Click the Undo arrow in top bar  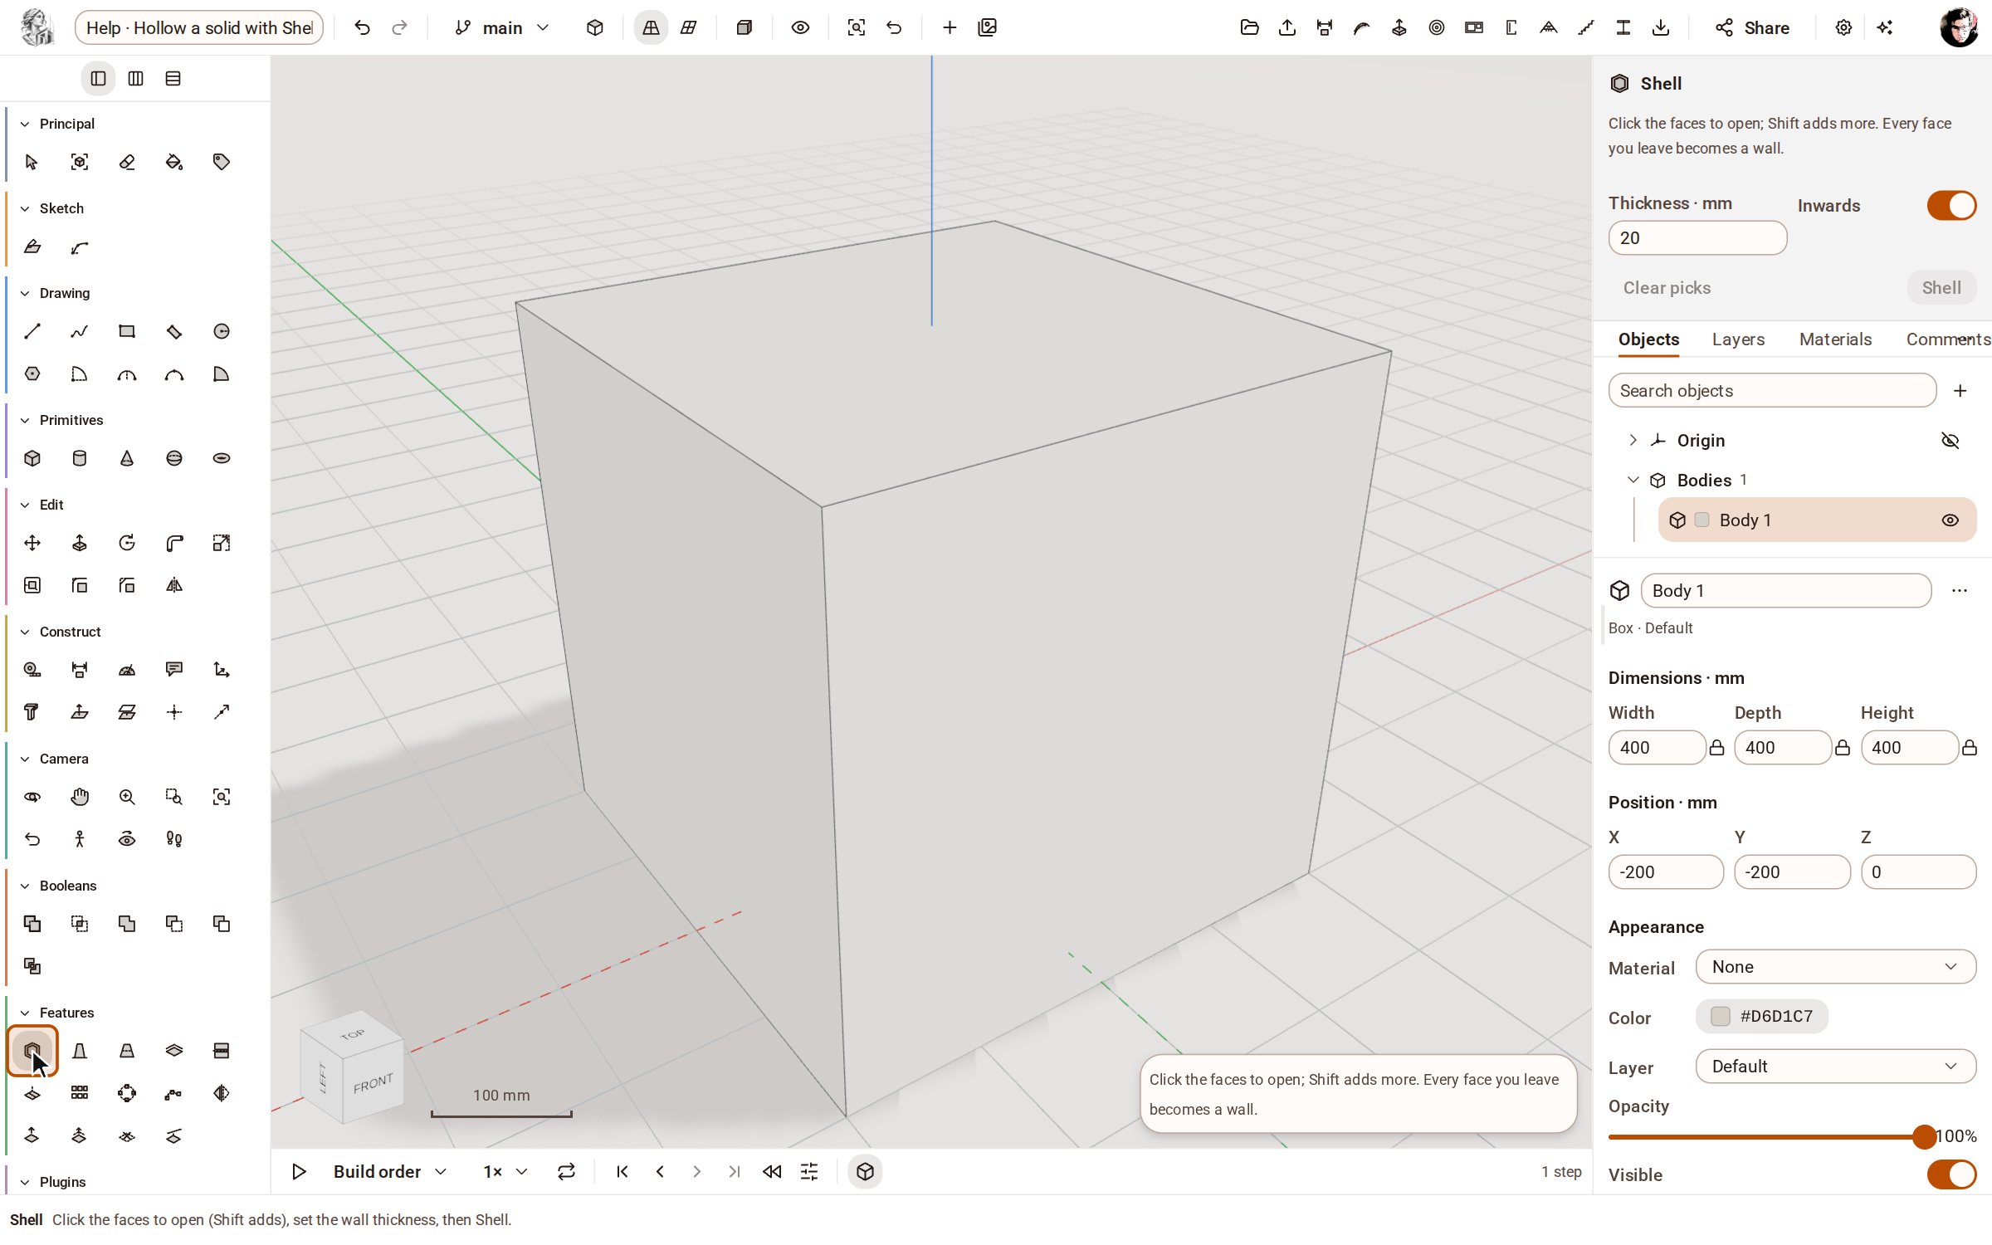click(362, 27)
